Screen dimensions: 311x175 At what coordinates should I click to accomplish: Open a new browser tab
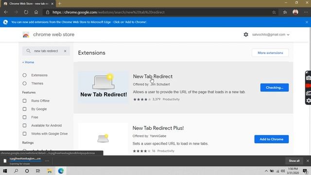click(x=59, y=3)
